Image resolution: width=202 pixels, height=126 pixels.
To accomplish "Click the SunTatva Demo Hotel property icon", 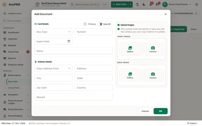I will [37, 4].
